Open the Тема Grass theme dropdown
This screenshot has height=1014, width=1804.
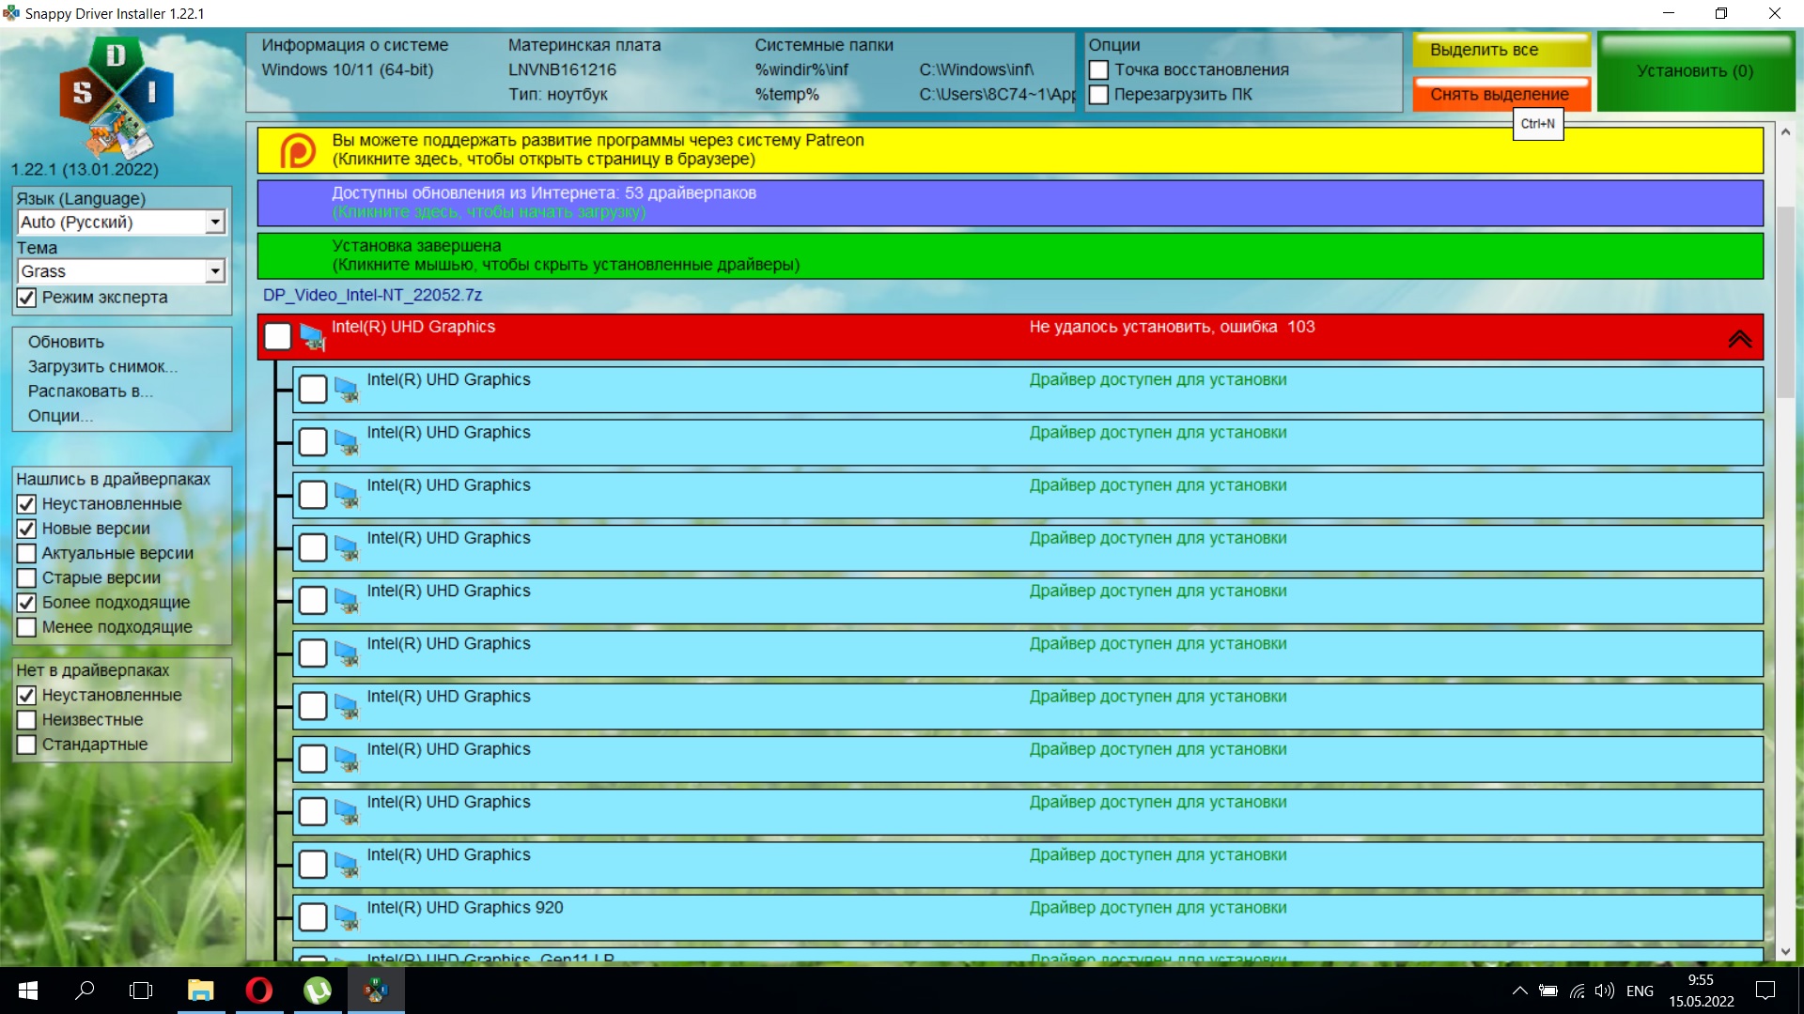click(x=215, y=271)
